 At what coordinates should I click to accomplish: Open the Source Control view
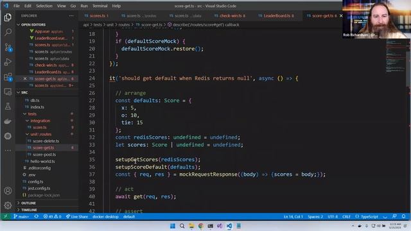tap(8, 47)
